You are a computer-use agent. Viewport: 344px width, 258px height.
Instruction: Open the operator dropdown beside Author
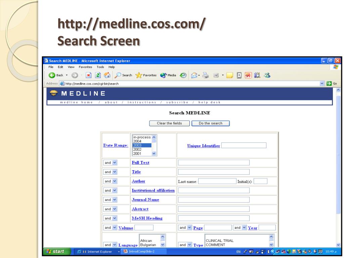point(110,181)
